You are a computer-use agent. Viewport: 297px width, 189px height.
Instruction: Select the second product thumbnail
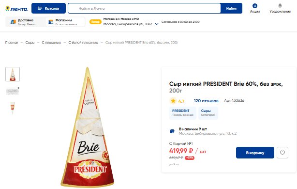pyautogui.click(x=13, y=91)
